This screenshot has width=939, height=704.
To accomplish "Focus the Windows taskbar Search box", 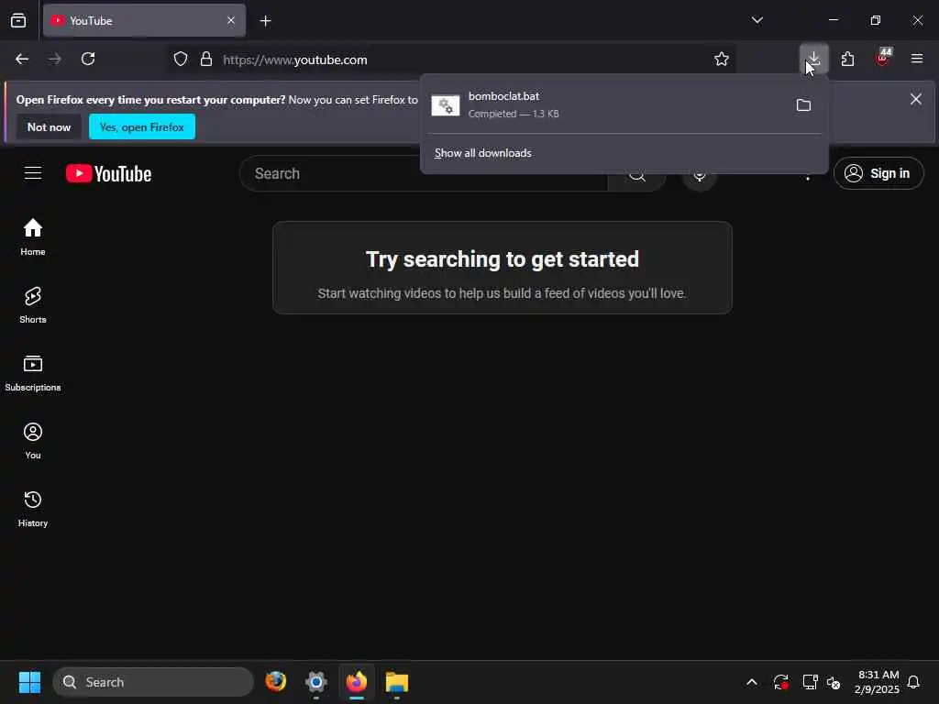I will click(153, 682).
